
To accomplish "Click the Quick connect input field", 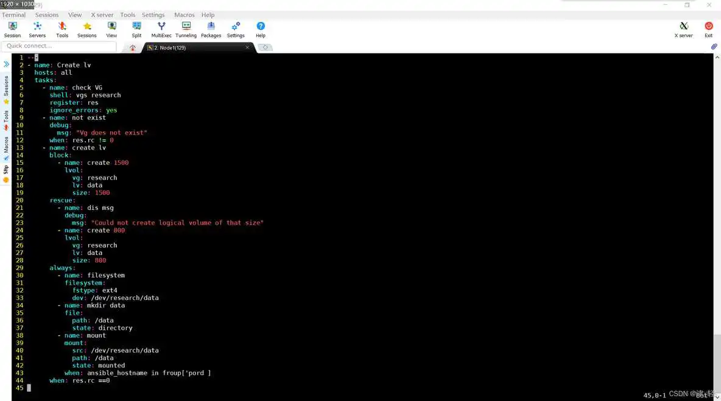I will click(x=50, y=46).
